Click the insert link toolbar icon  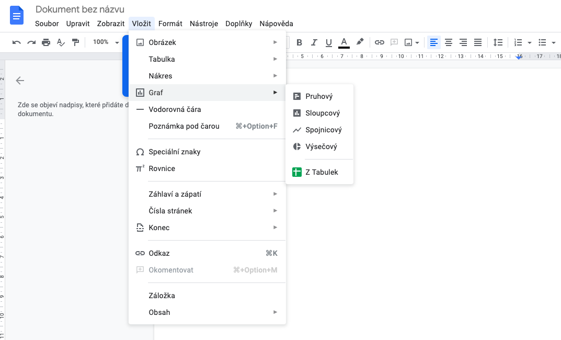pos(380,42)
